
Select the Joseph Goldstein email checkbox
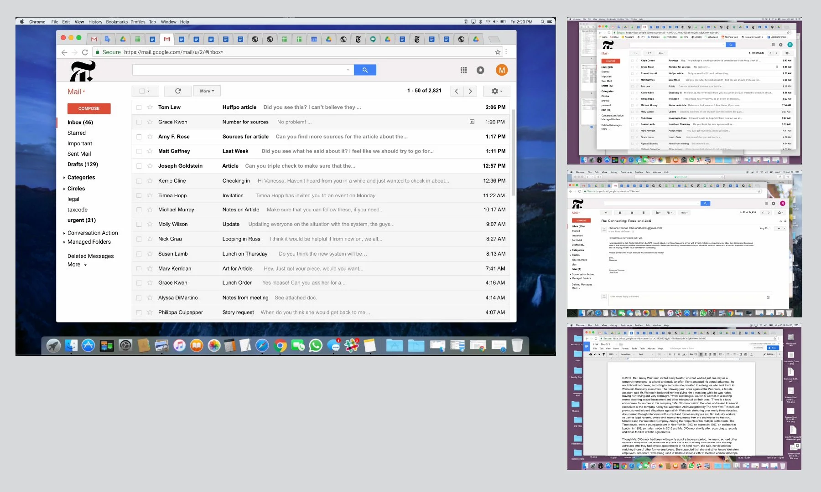[139, 166]
